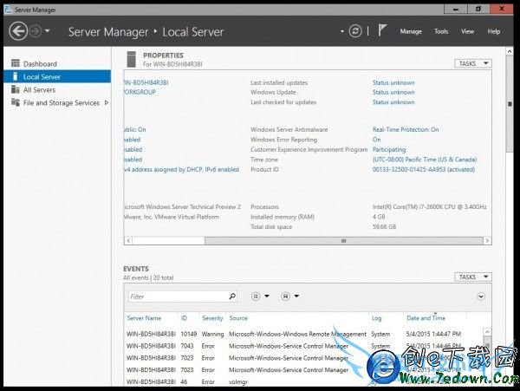Open the events saved queries dropdown

pos(290,297)
